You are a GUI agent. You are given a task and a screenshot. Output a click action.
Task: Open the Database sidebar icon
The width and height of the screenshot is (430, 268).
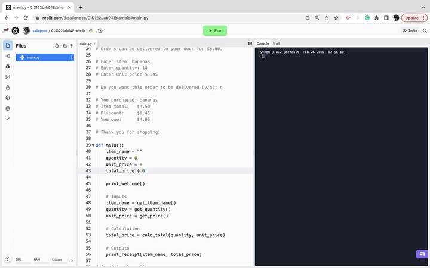click(8, 108)
